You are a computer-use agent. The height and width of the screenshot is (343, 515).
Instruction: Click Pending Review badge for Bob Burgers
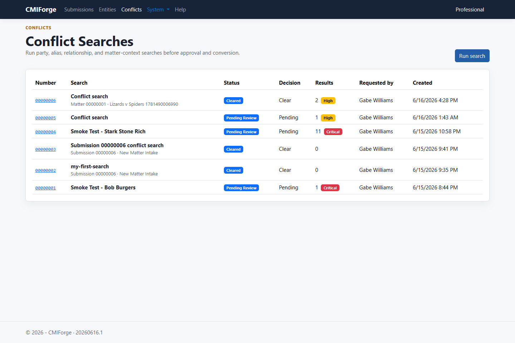coord(241,188)
